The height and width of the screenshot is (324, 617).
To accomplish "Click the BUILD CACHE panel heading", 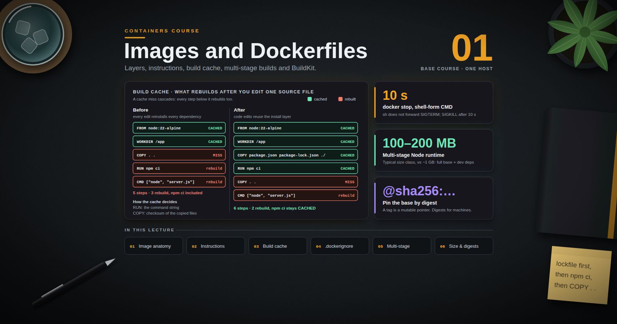I will [223, 92].
